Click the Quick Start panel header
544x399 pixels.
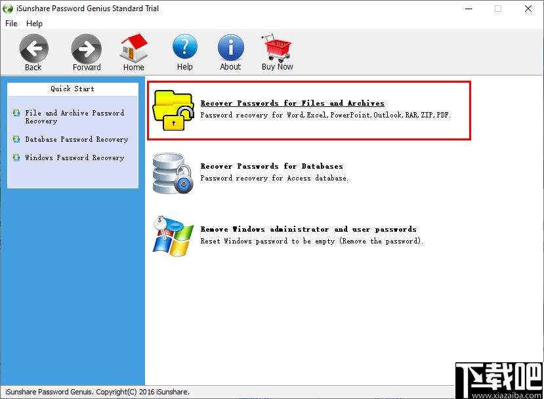(72, 89)
